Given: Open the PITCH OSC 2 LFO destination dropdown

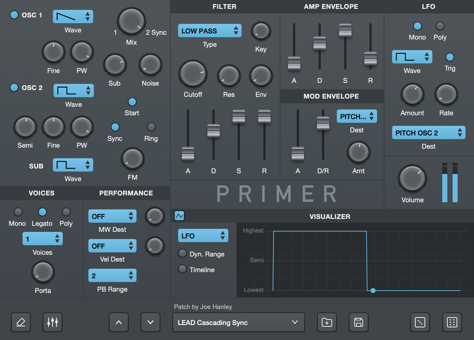Looking at the screenshot, I should (x=428, y=133).
